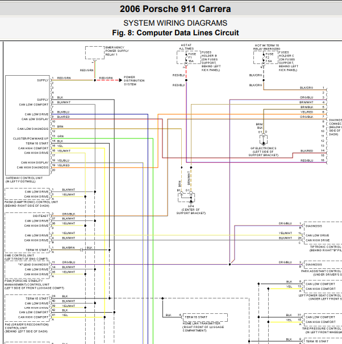Click the 'DIGITEAST' pin label
The image size is (342, 344).
click(x=41, y=216)
